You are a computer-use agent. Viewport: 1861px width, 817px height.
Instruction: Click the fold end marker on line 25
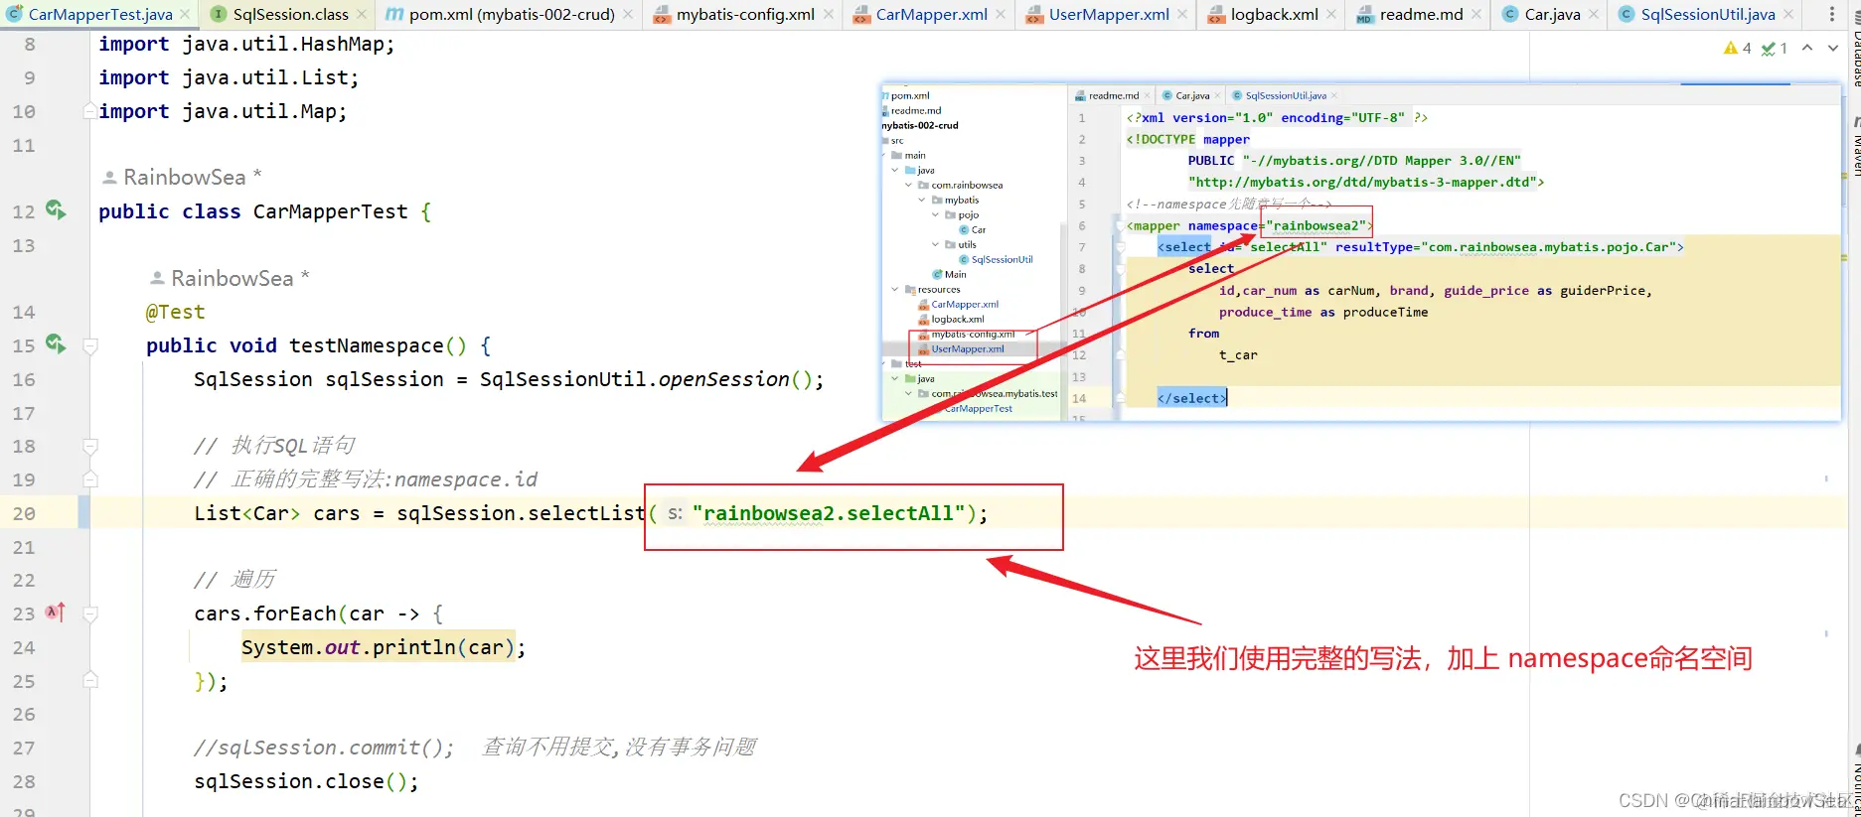90,681
